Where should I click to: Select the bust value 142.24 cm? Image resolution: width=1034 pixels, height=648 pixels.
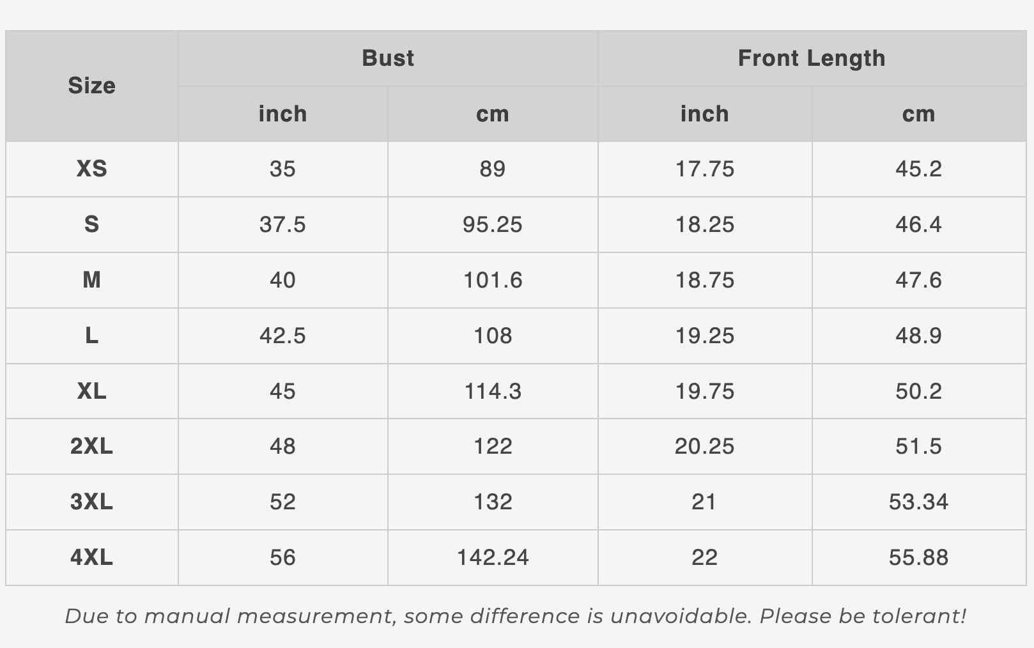493,557
